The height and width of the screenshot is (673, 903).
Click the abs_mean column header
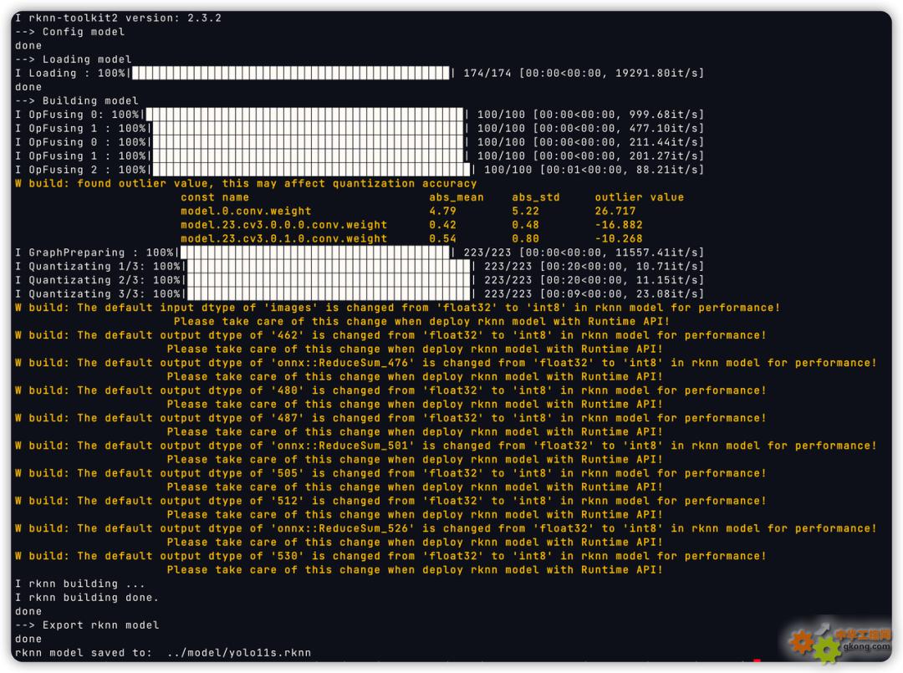tap(456, 197)
